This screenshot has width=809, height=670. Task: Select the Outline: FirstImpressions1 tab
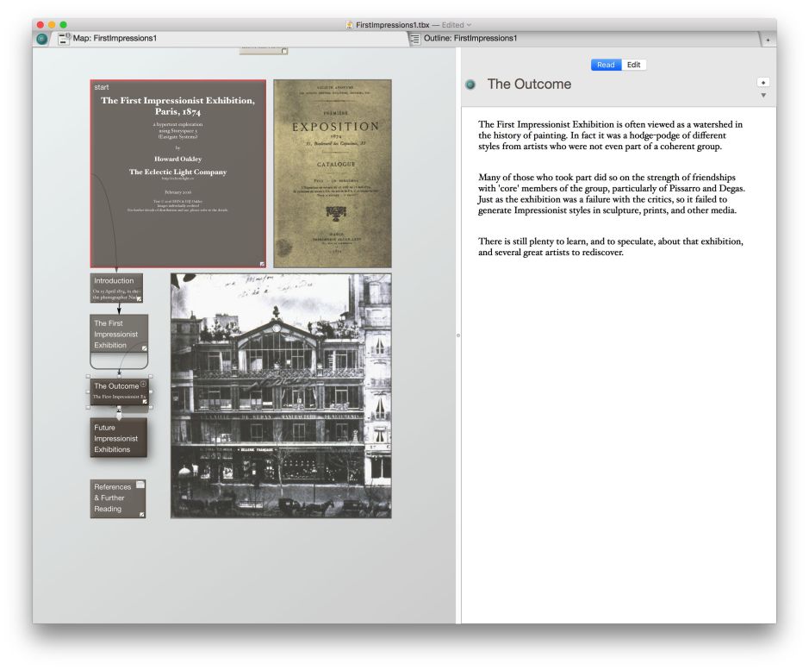click(x=586, y=39)
